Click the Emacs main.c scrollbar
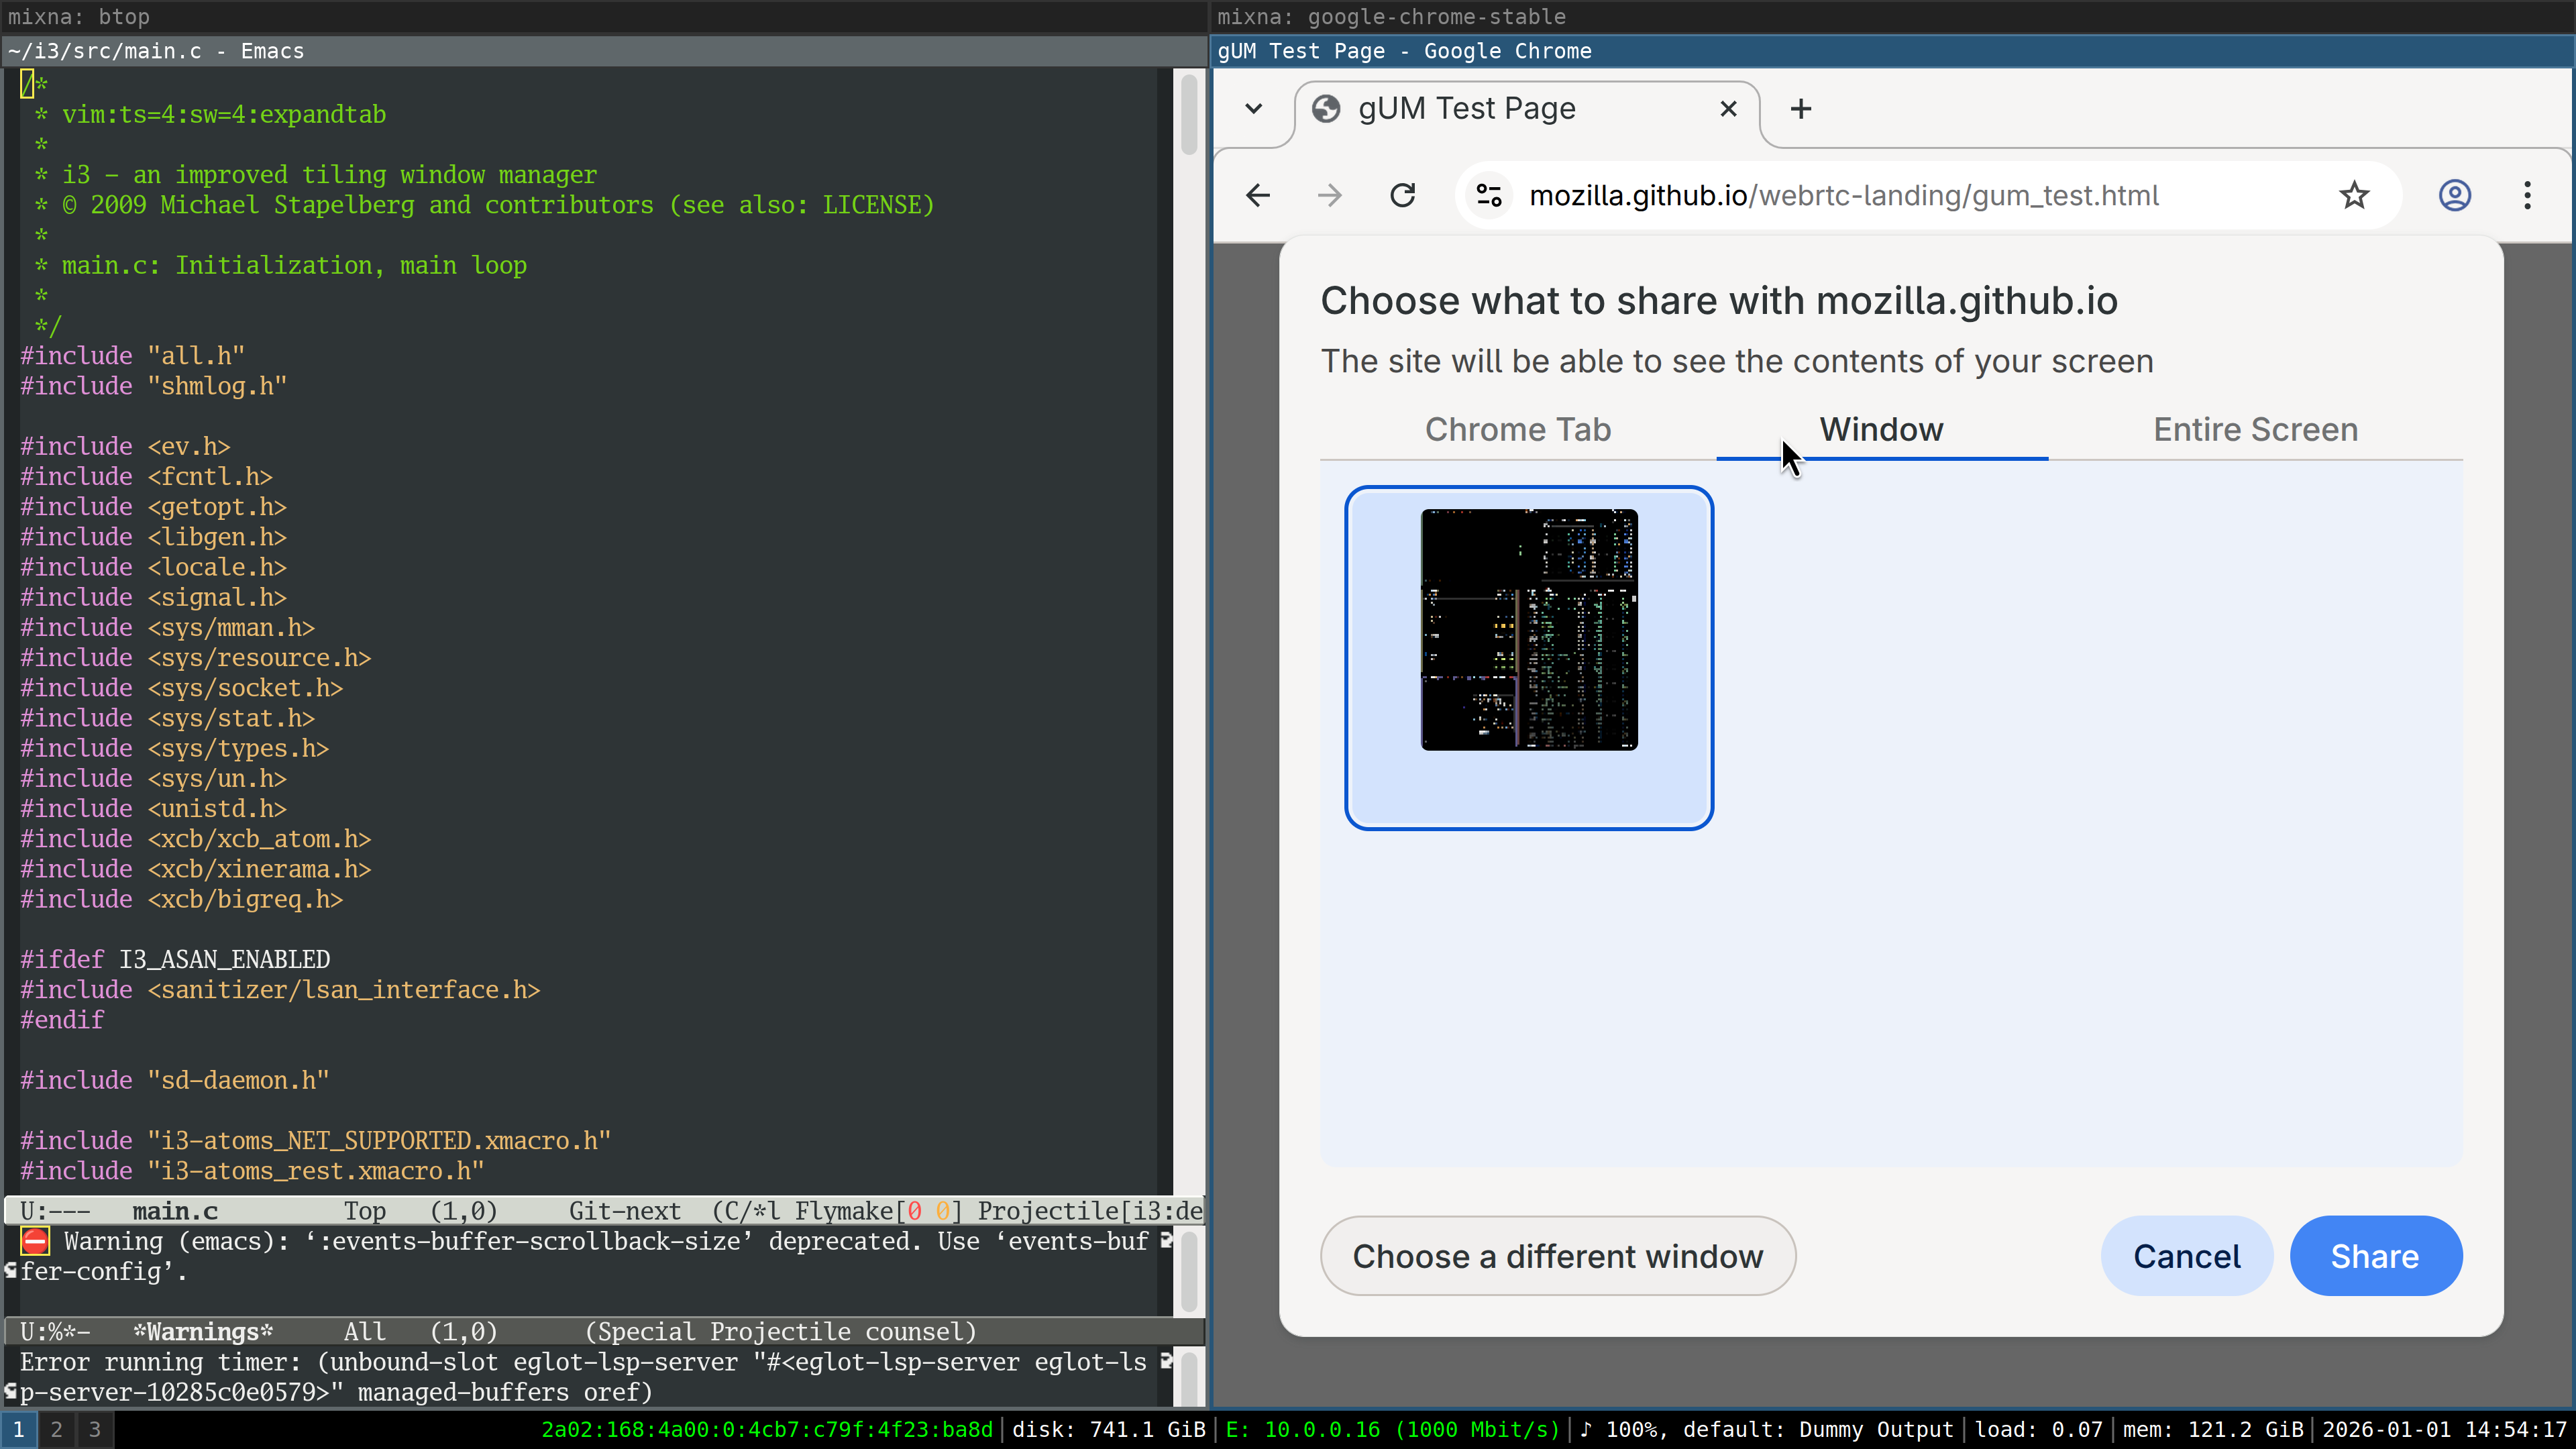This screenshot has height=1449, width=2576. [x=1189, y=115]
